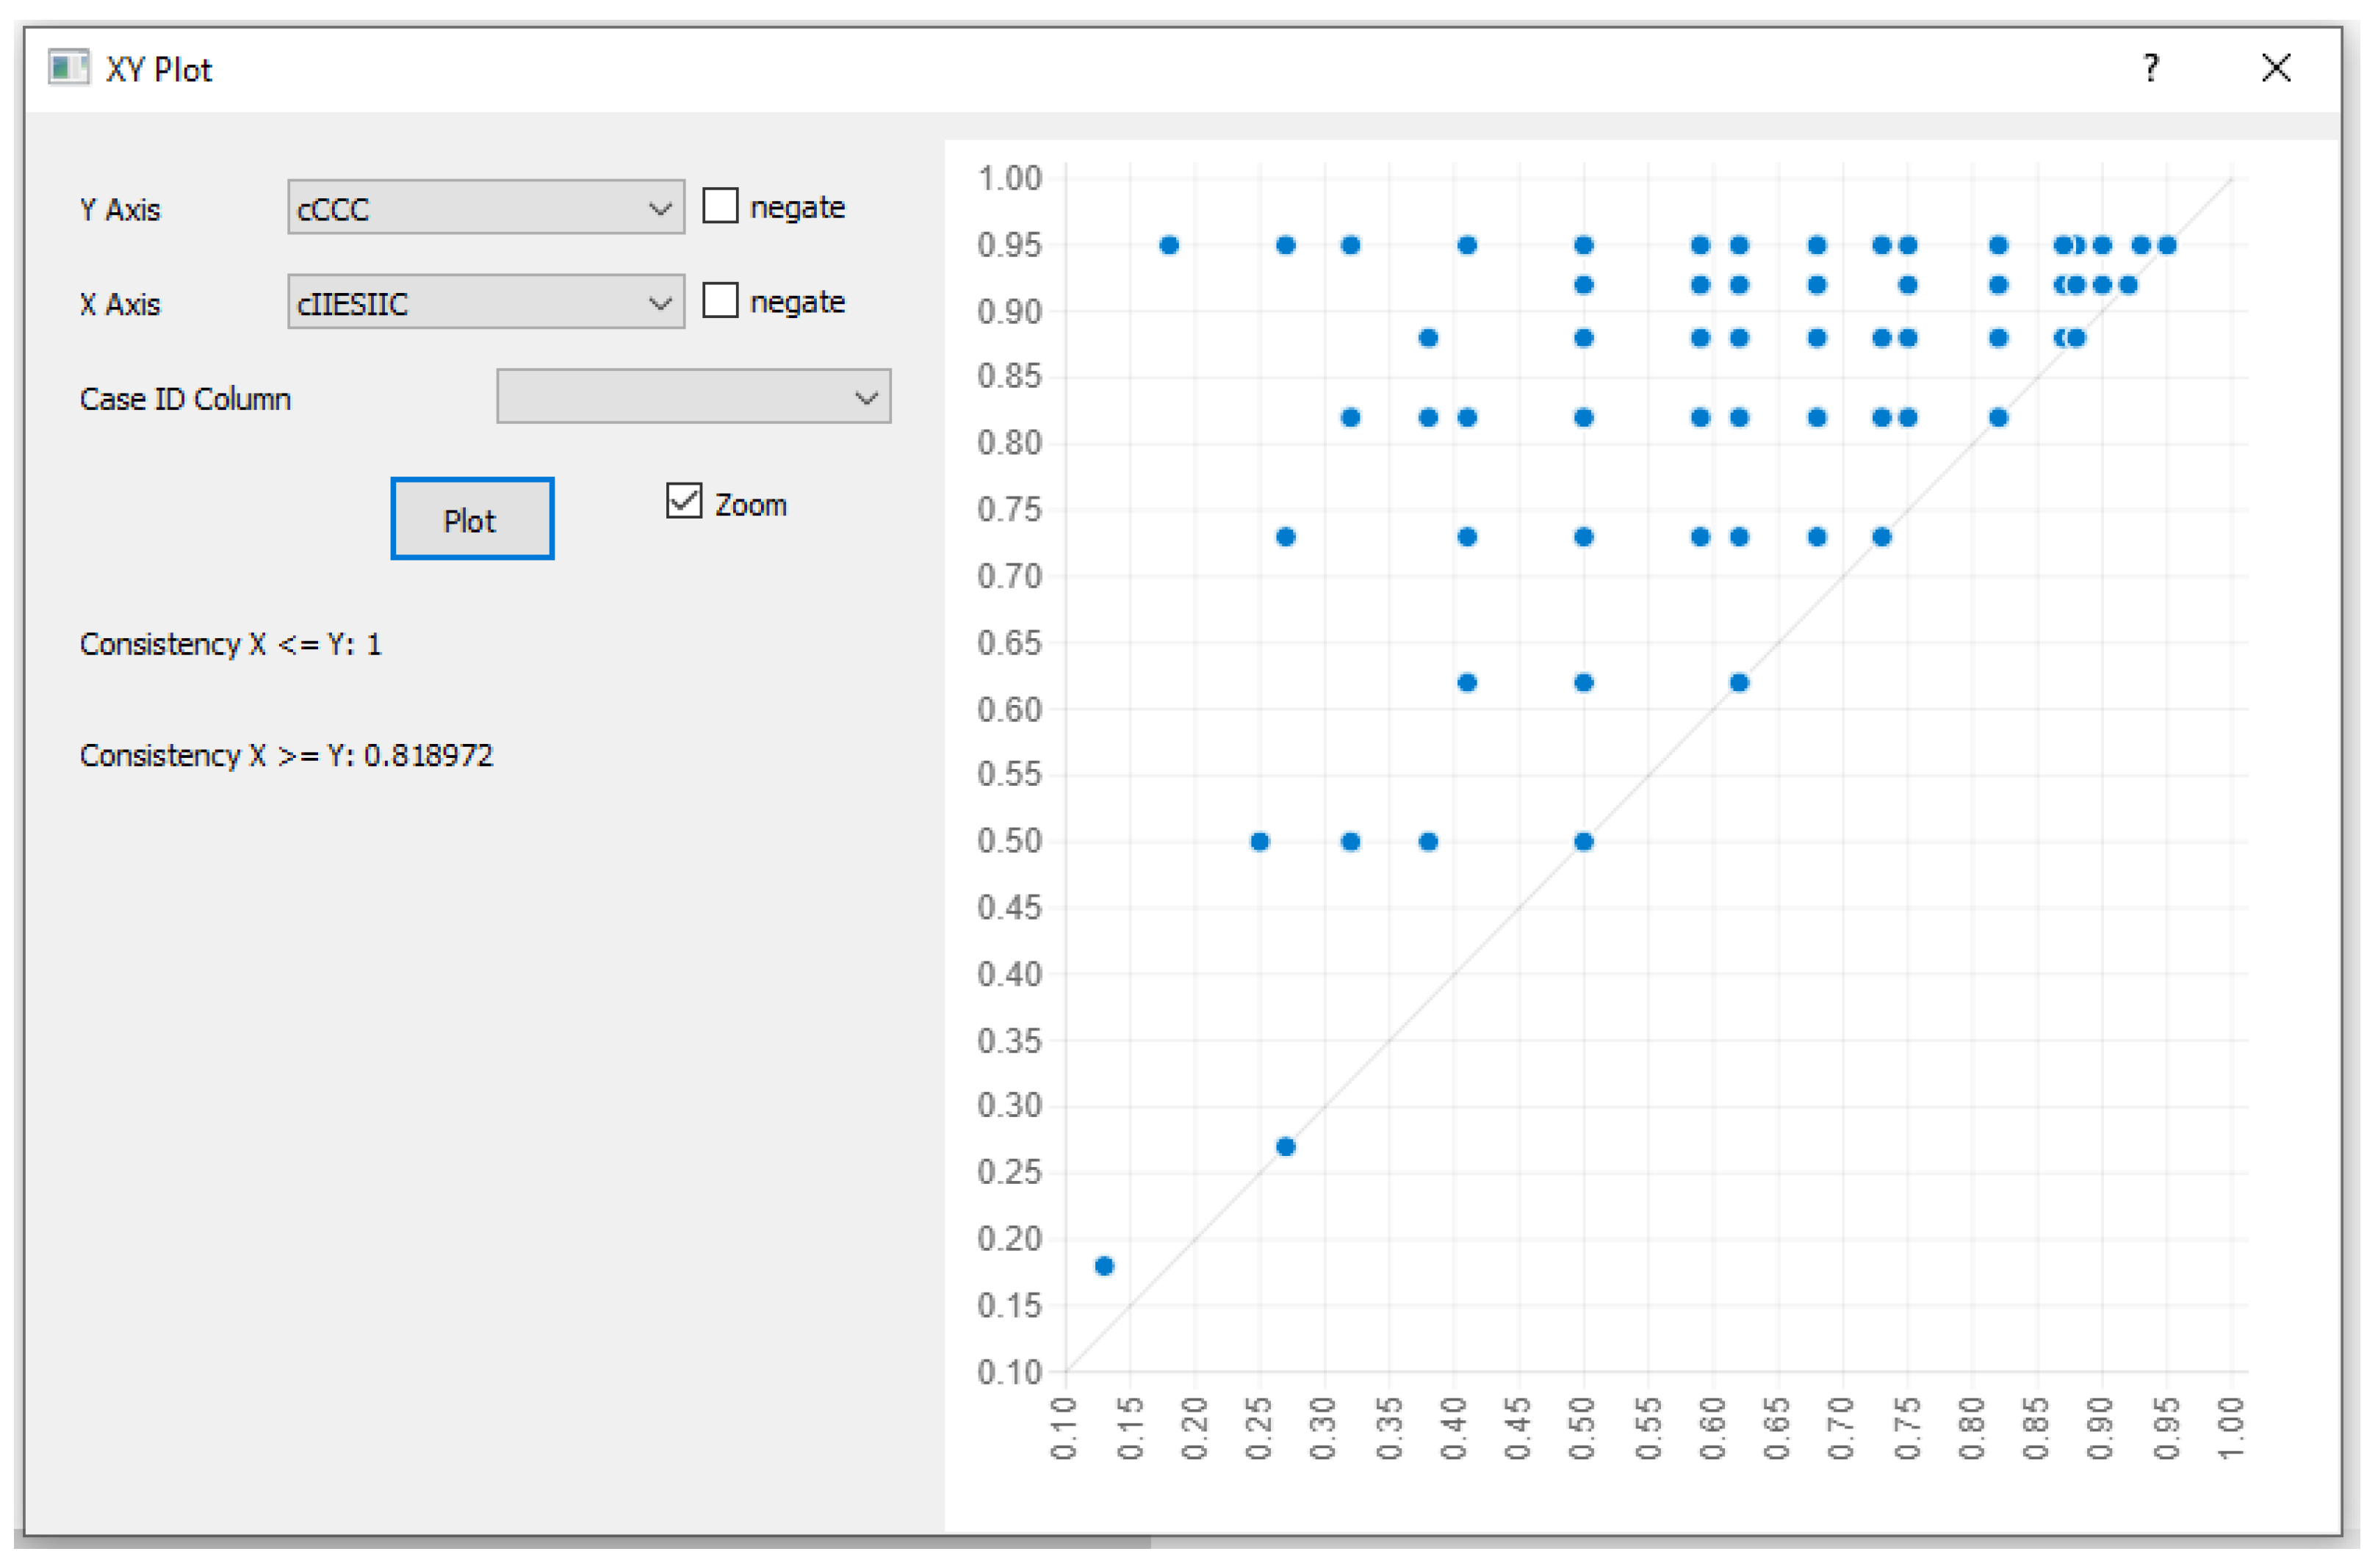This screenshot has height=1568, width=2378.
Task: Click the lowest data point near 0.18
Action: tap(1104, 1266)
